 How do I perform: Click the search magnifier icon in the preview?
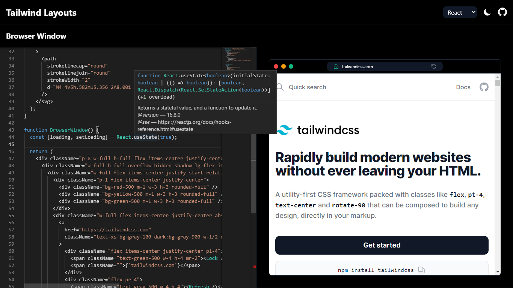(280, 87)
